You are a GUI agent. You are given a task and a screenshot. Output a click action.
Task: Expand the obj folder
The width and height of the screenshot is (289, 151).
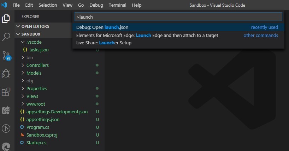click(x=23, y=81)
